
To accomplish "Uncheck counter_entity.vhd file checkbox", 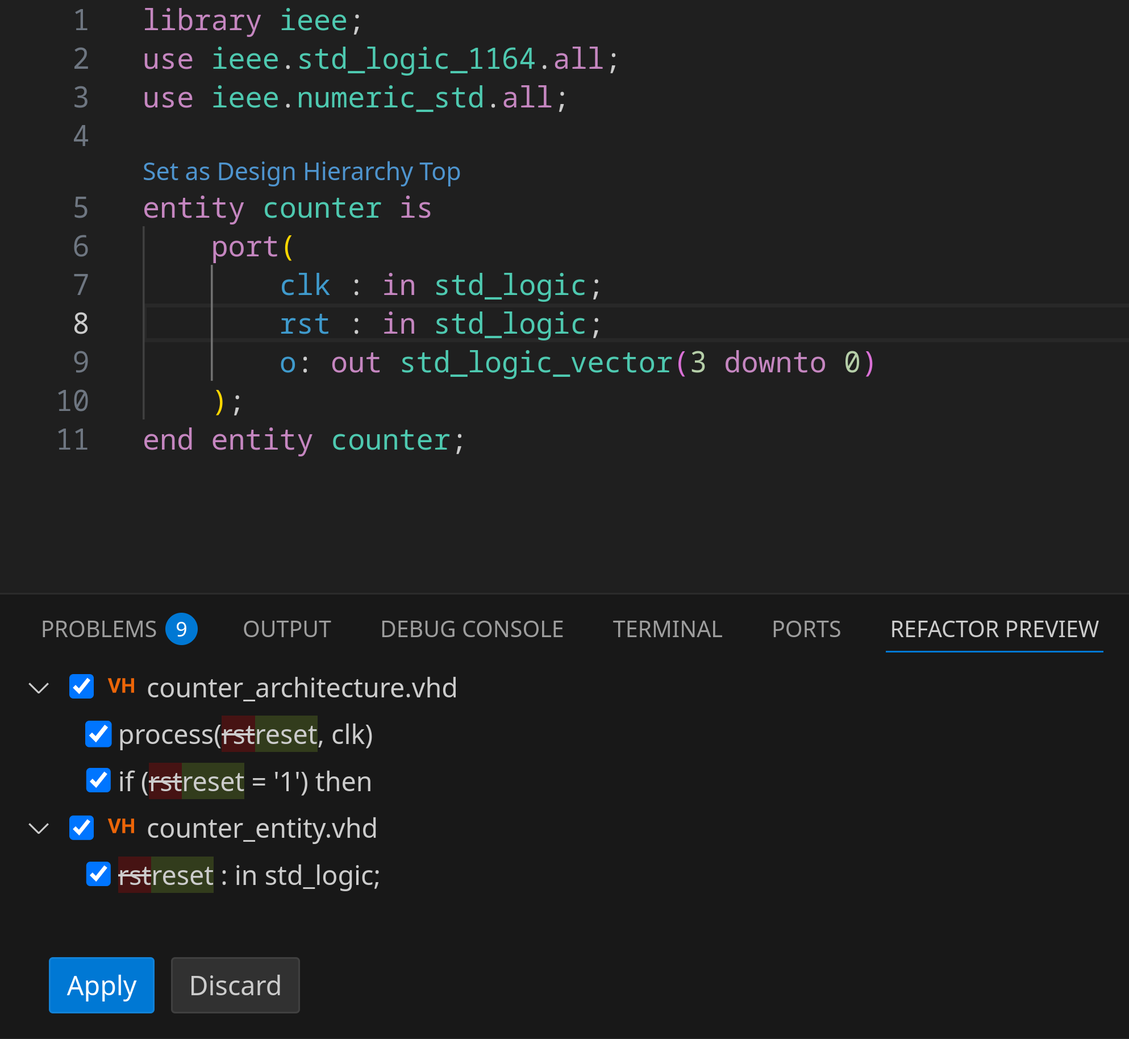I will [82, 828].
